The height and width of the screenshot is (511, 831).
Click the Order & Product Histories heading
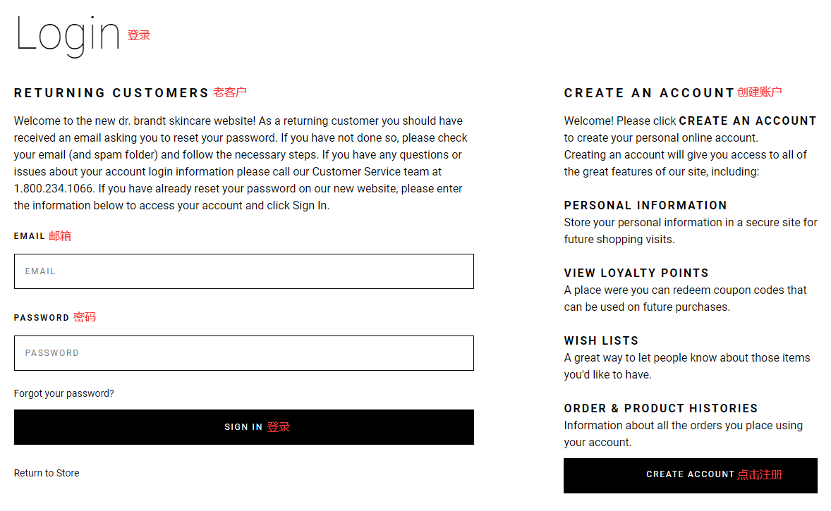point(661,408)
